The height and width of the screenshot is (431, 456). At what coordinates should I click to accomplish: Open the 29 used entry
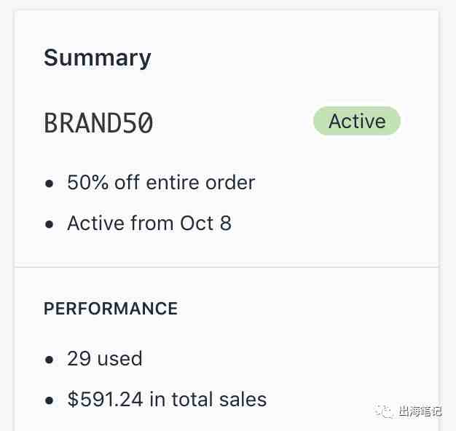pyautogui.click(x=105, y=358)
